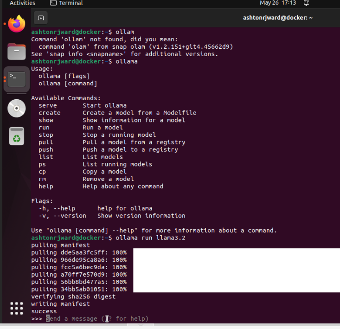Click the 'Command 'ollam' not found' line
This screenshot has width=340, height=329.
[x=104, y=39]
